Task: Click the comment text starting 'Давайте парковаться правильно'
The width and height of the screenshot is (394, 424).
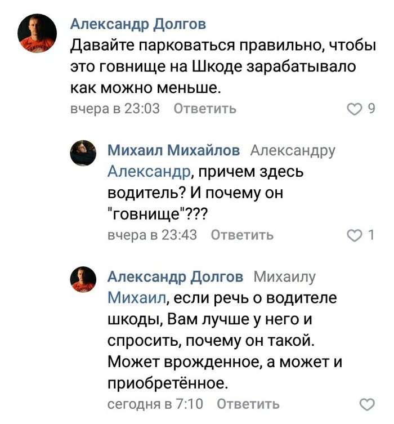Action: pos(222,66)
